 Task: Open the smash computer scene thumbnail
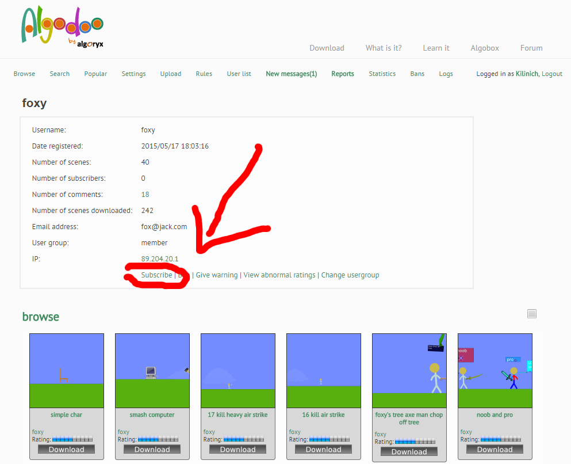click(152, 371)
